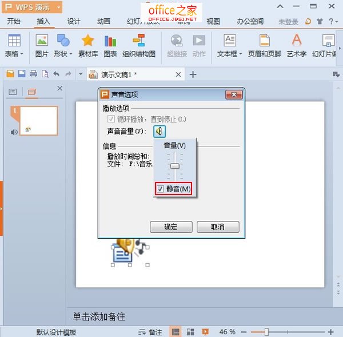
Task: Open print preview icon
Action: [45, 74]
